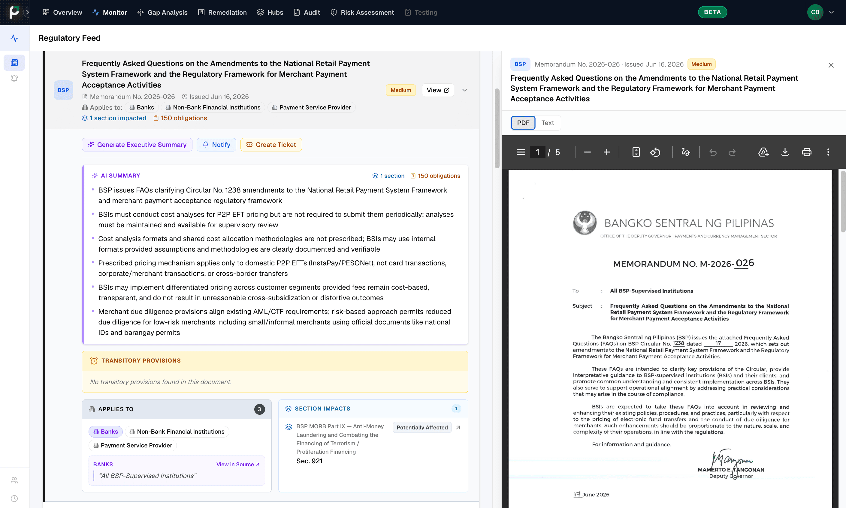Image resolution: width=846 pixels, height=508 pixels.
Task: Save PDF to Google Drive
Action: pyautogui.click(x=763, y=152)
